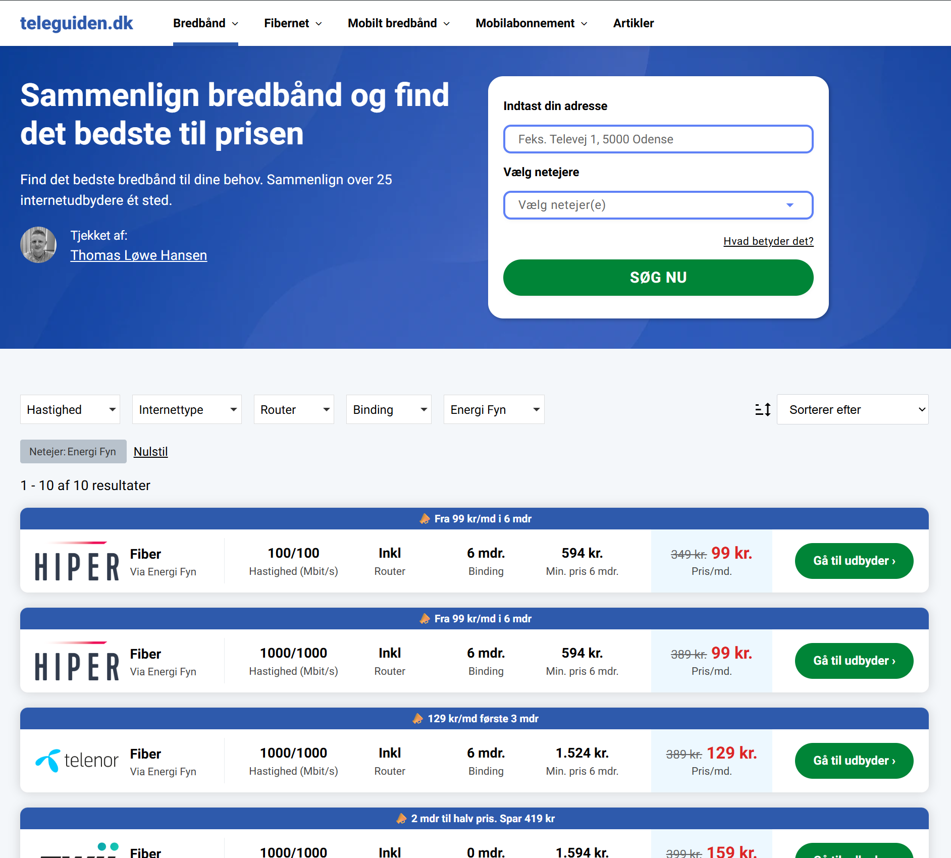Expand the Hastighed filter
This screenshot has height=858, width=951.
[x=70, y=409]
